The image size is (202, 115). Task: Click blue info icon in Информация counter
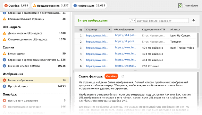[x=75, y=6]
